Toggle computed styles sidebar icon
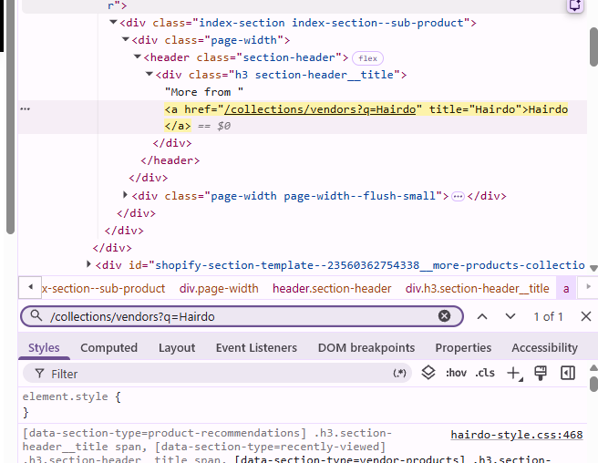598x463 pixels. coord(568,373)
